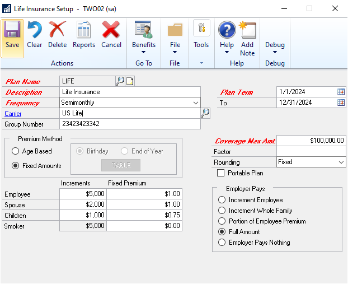Click the Carrier text field
The image size is (348, 284).
pyautogui.click(x=130, y=113)
